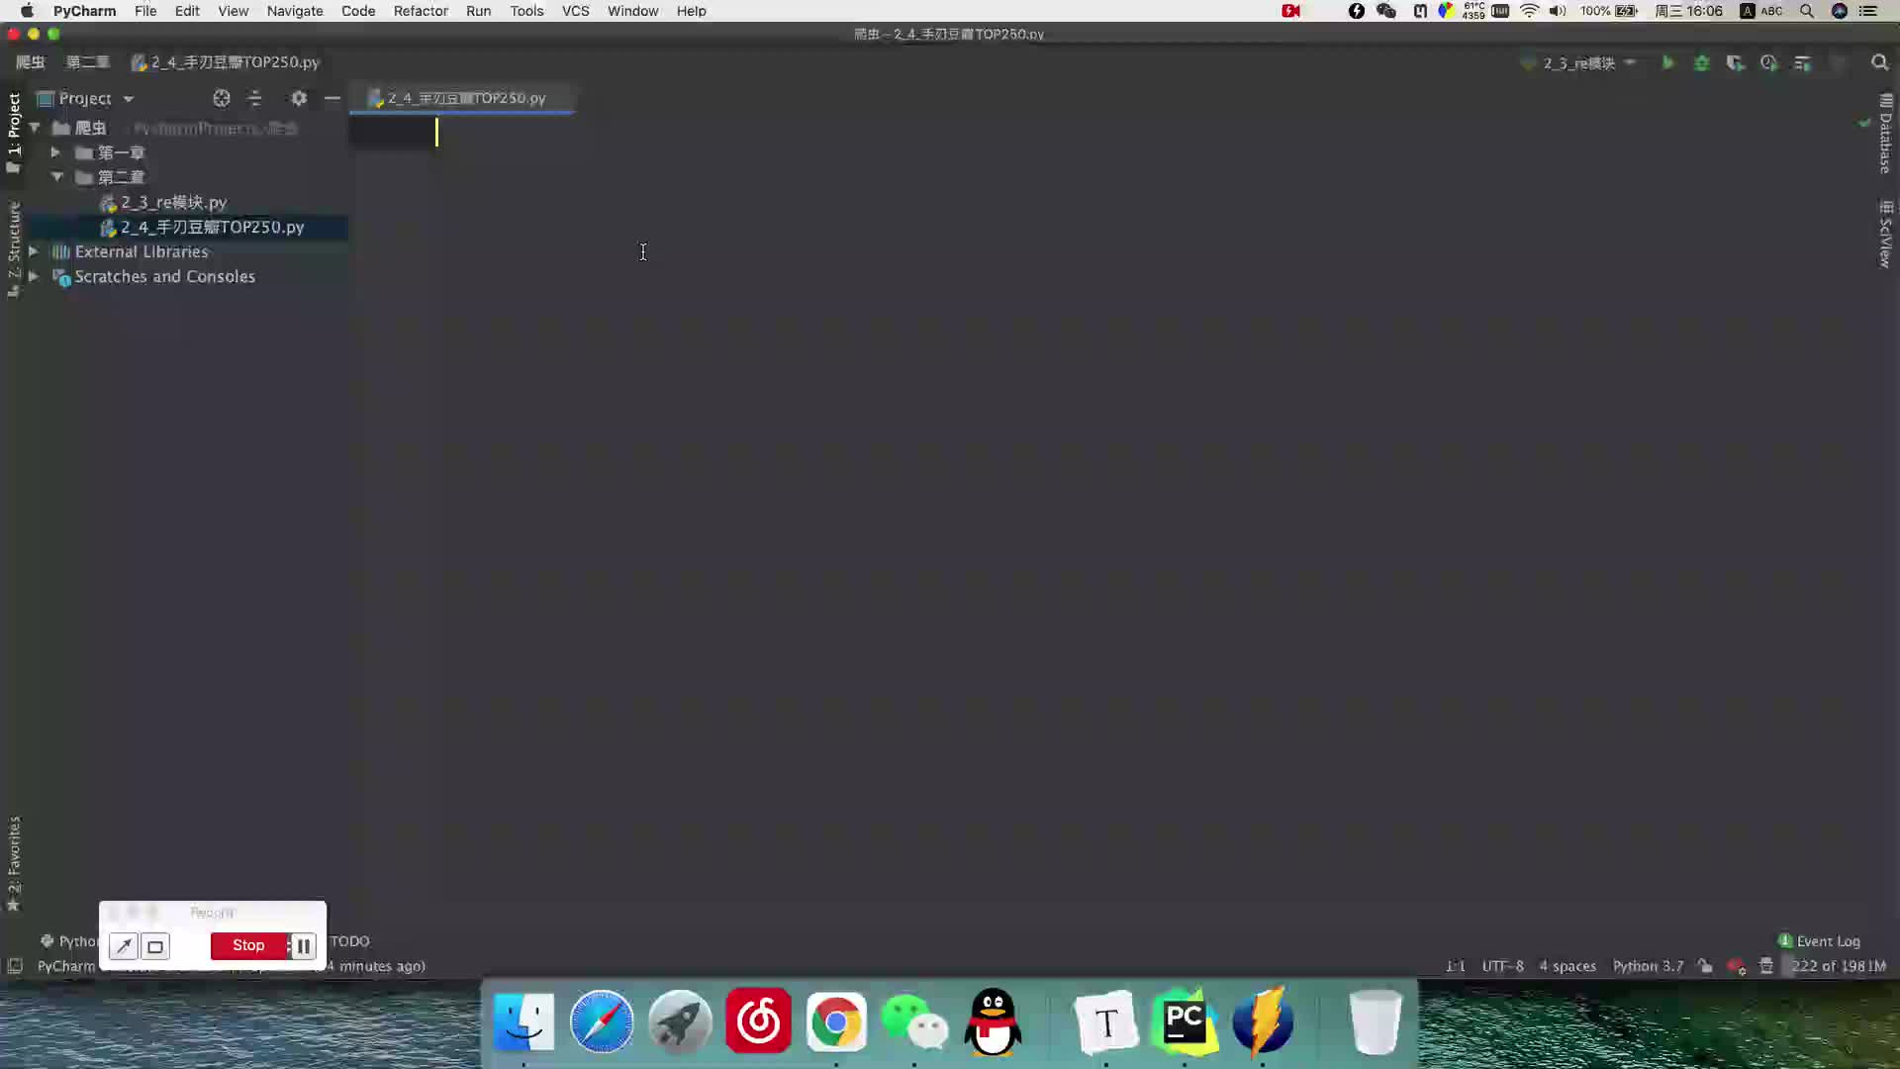Open the Tools menu

coord(526,11)
